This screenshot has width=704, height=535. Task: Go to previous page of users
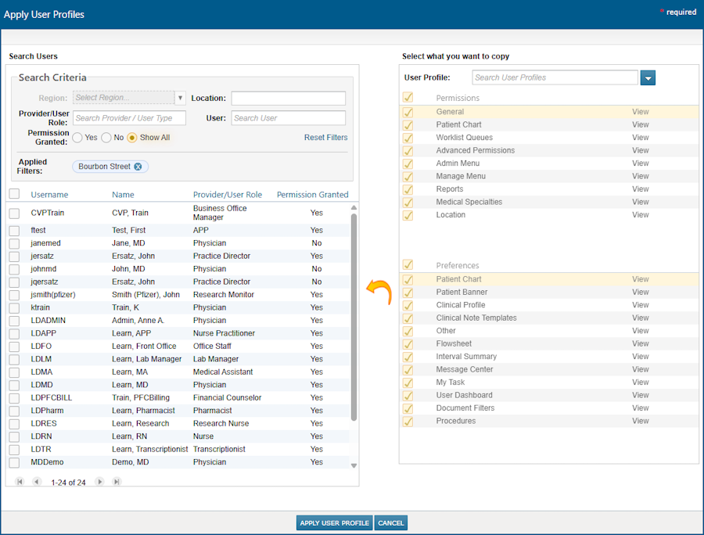pos(37,482)
